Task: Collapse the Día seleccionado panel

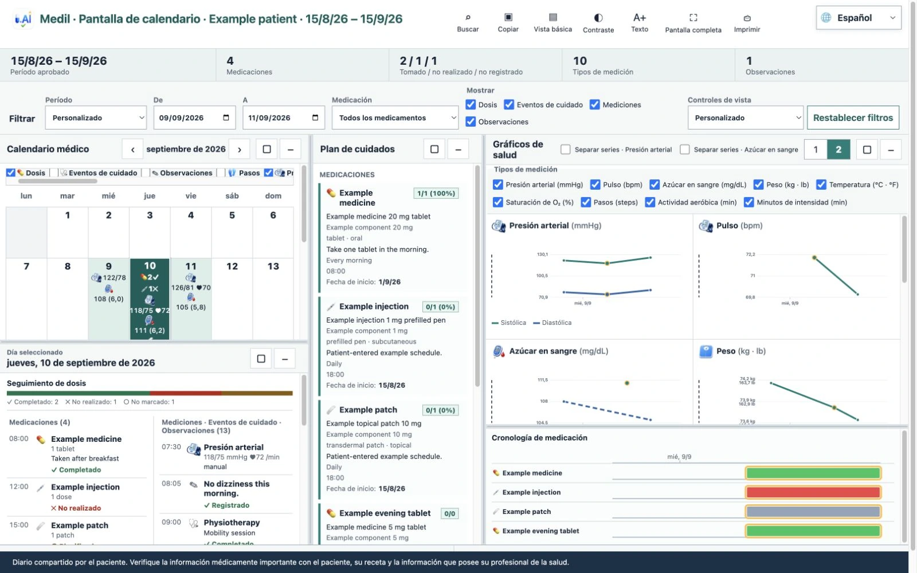Action: tap(285, 359)
